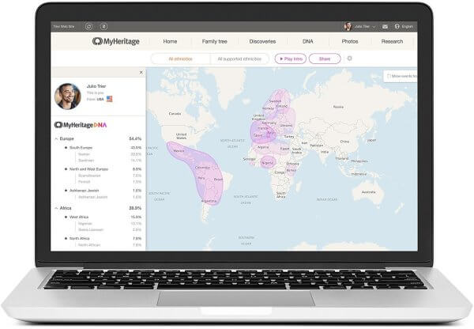The height and width of the screenshot is (329, 474).
Task: Click the Russia label on map
Action: tap(338, 107)
